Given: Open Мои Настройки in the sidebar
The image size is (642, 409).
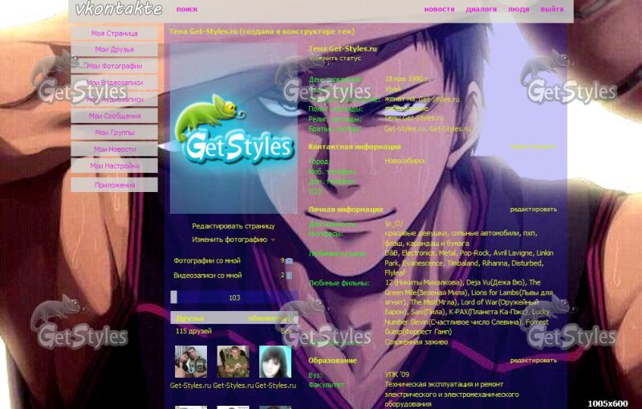Looking at the screenshot, I should [114, 166].
